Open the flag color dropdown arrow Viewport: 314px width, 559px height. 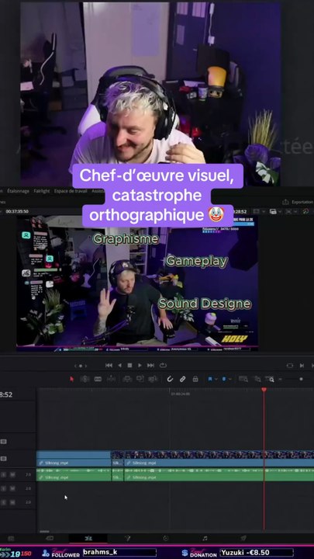click(x=216, y=379)
